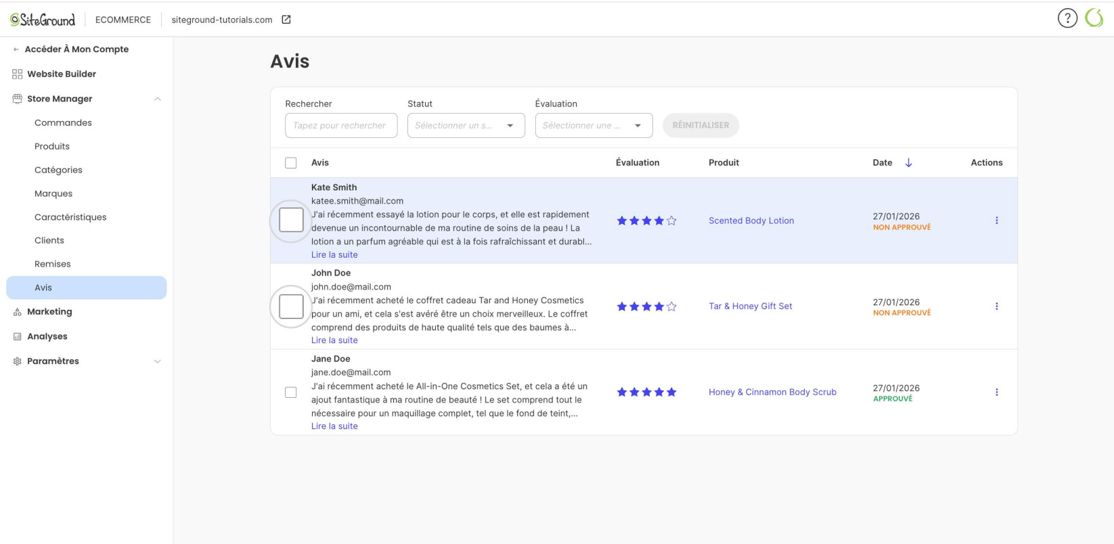Open Caractéristiques in the sidebar

(x=70, y=217)
